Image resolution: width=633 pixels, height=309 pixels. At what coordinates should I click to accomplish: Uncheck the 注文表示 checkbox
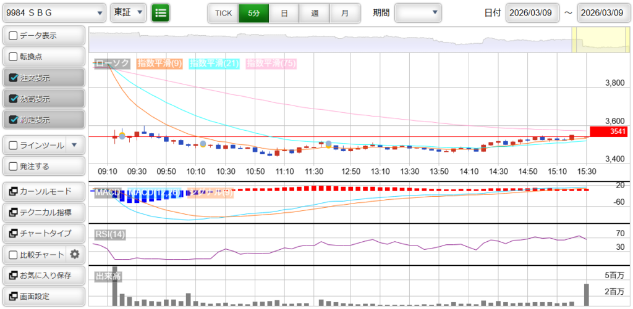[14, 78]
